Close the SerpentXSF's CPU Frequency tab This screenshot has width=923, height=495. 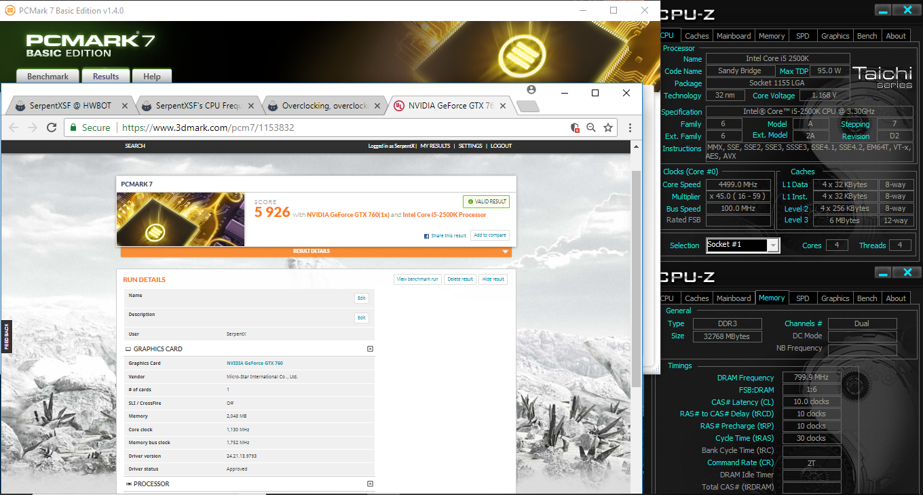(250, 106)
